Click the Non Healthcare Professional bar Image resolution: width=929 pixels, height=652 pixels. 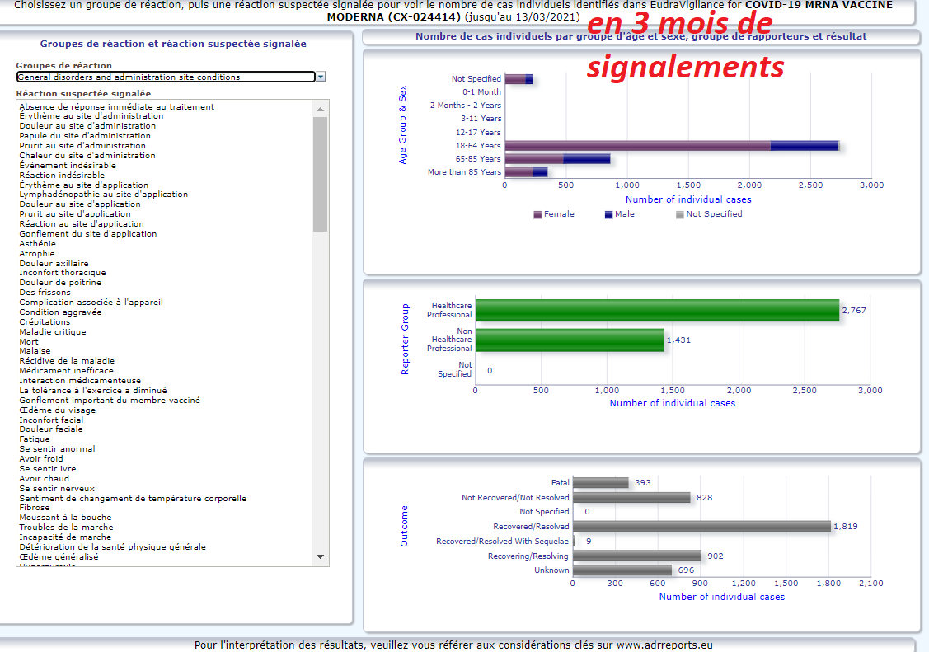click(x=569, y=340)
